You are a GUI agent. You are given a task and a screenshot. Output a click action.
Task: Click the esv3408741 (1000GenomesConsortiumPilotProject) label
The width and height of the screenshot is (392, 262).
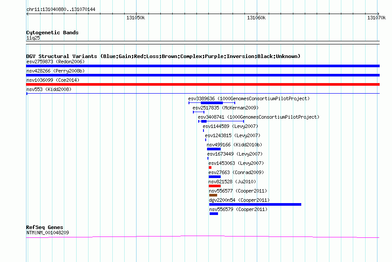(x=259, y=117)
